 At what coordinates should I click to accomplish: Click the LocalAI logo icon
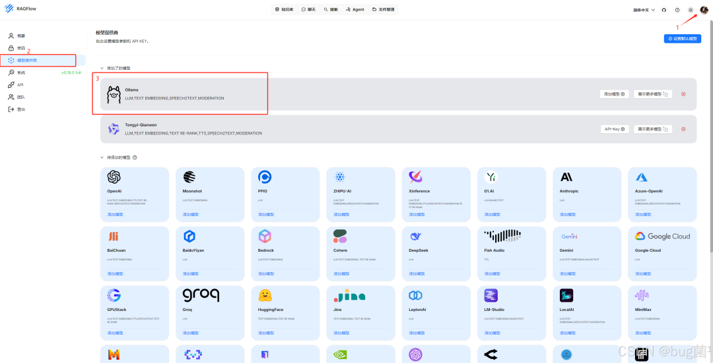tap(566, 295)
